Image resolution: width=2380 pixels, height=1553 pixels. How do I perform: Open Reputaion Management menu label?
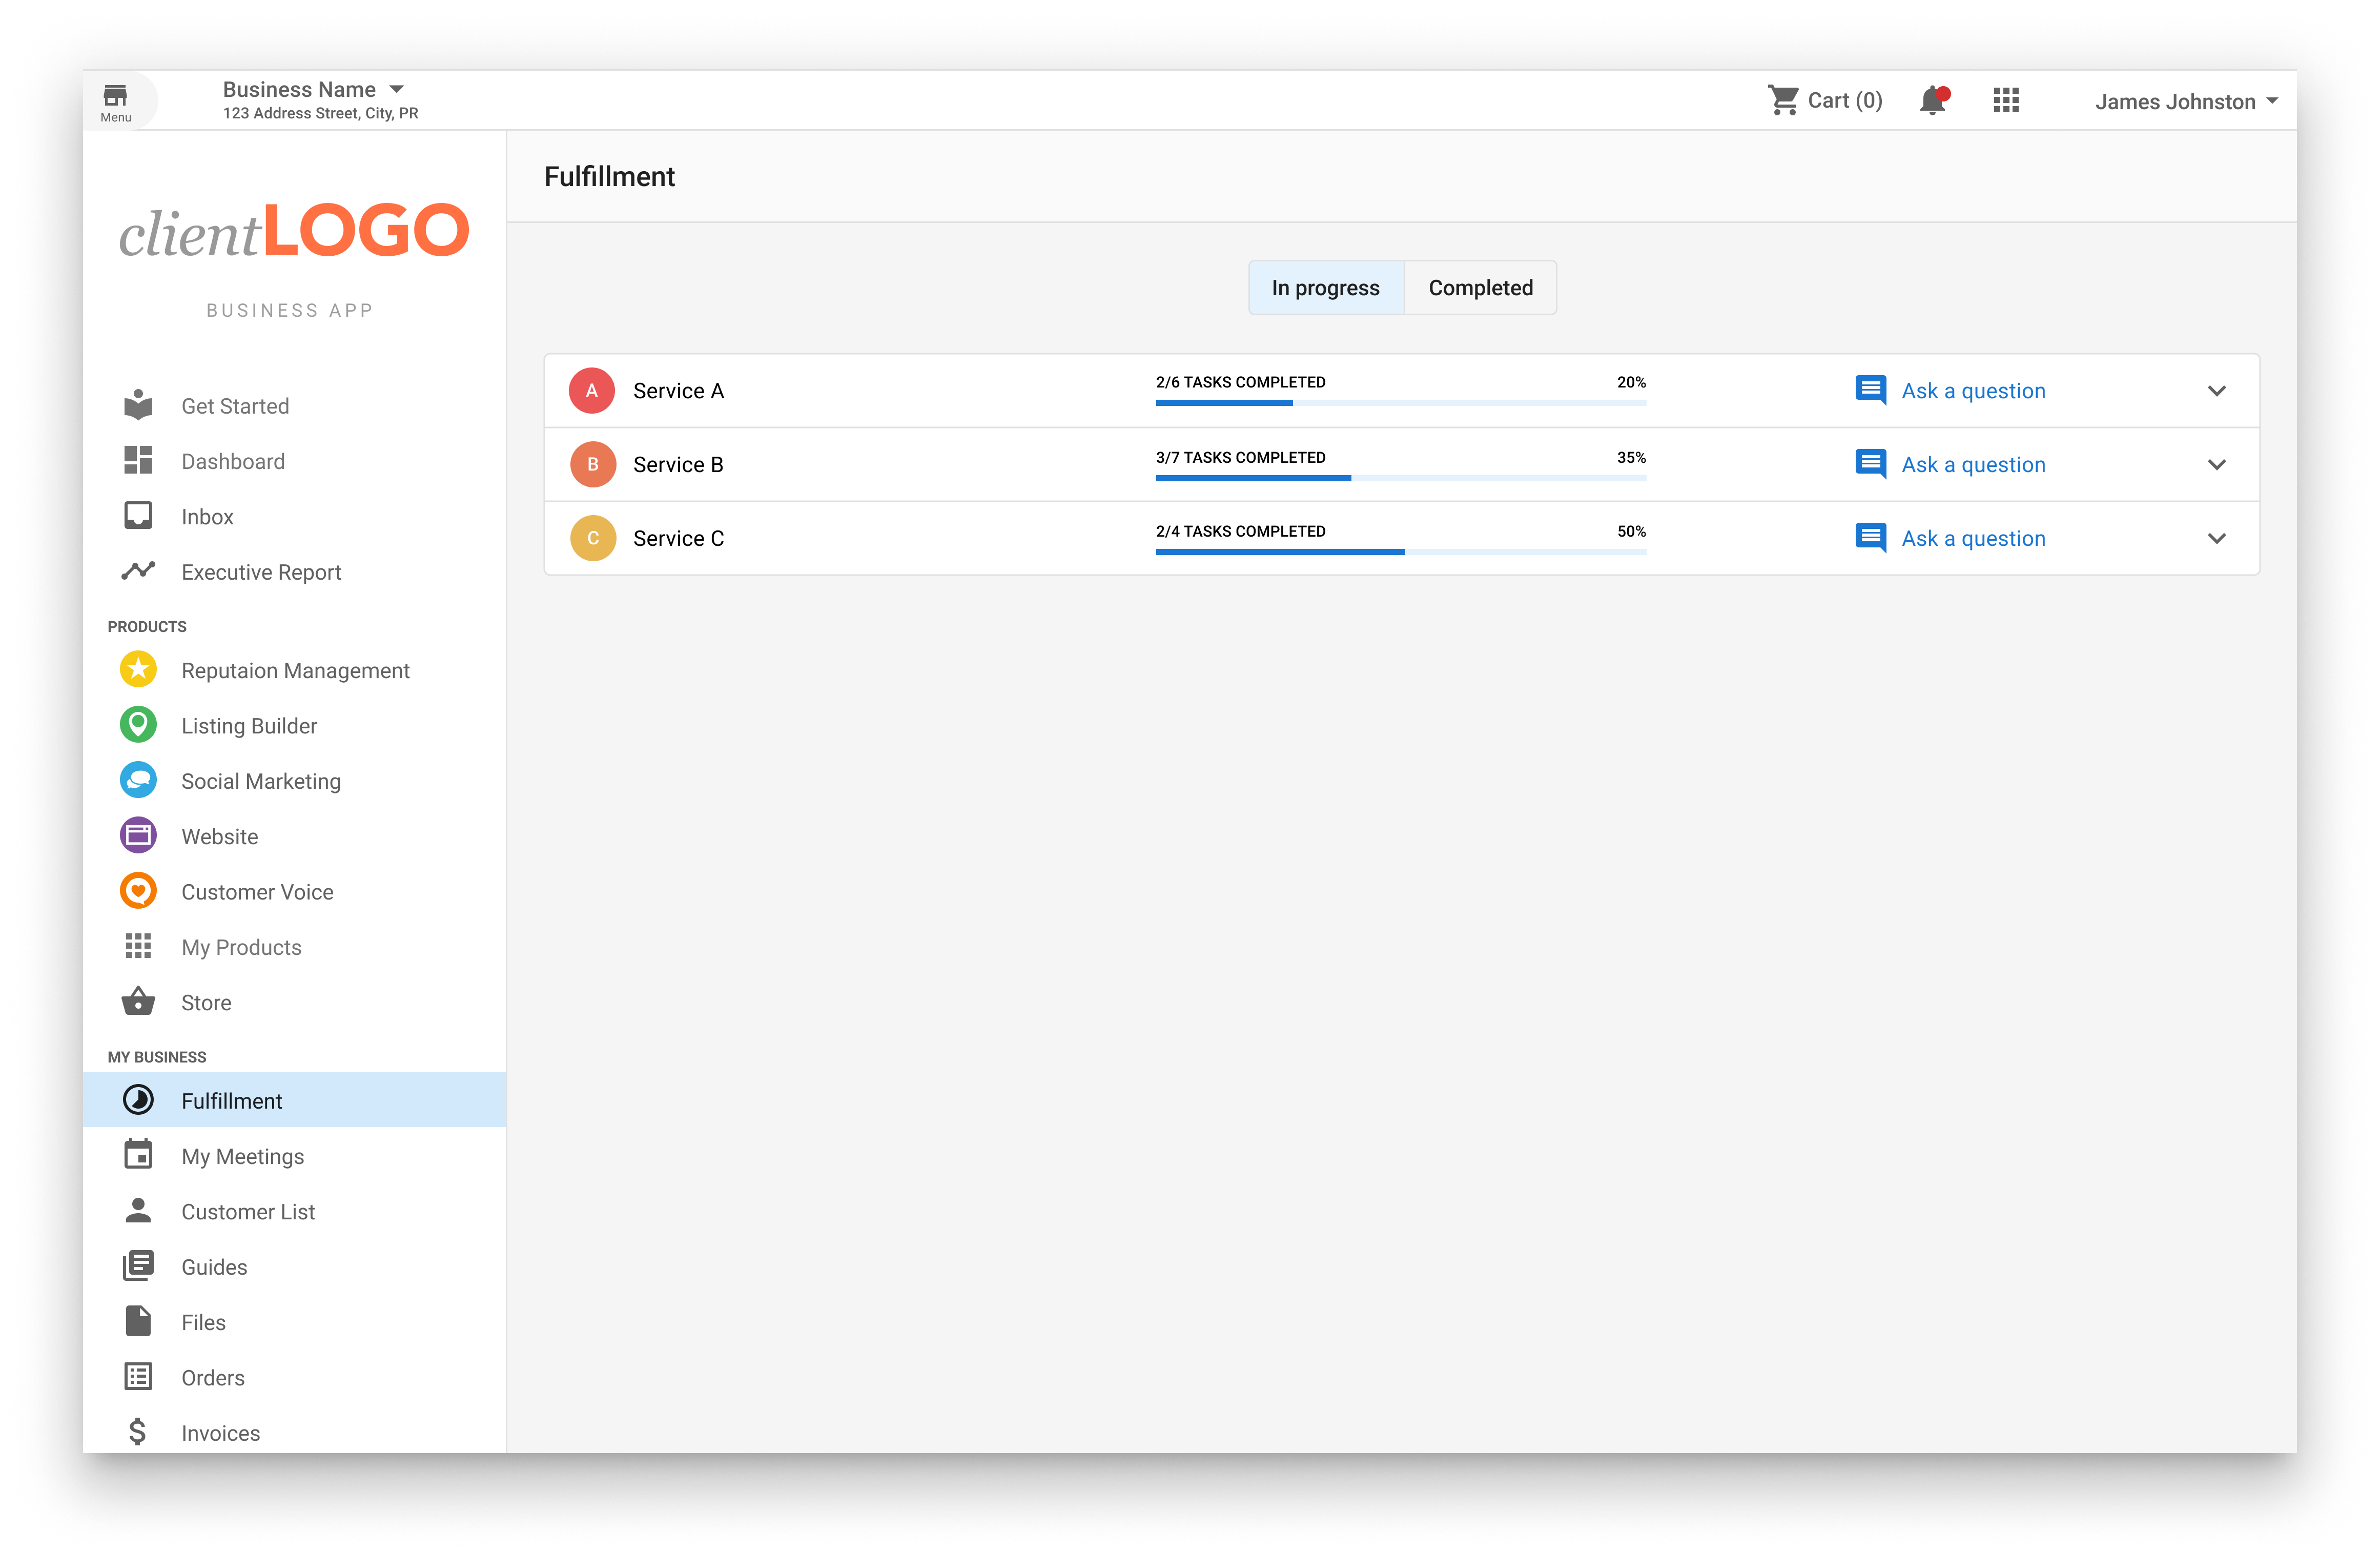click(295, 670)
